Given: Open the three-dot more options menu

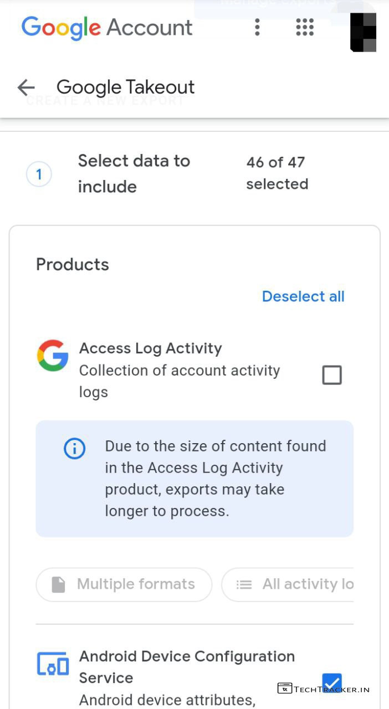Looking at the screenshot, I should click(257, 27).
